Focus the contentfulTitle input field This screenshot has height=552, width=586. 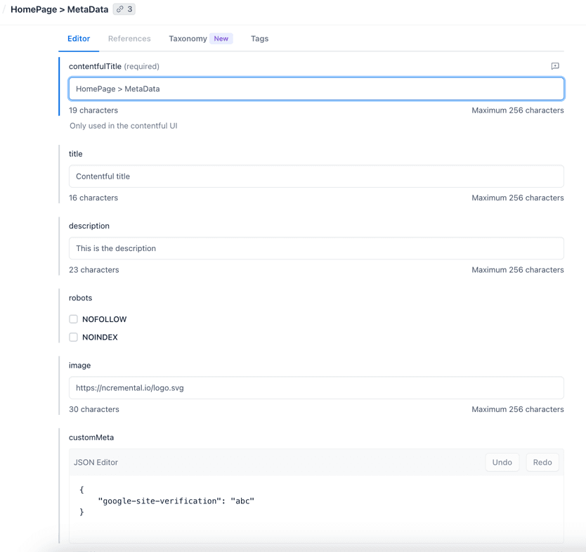pos(316,89)
